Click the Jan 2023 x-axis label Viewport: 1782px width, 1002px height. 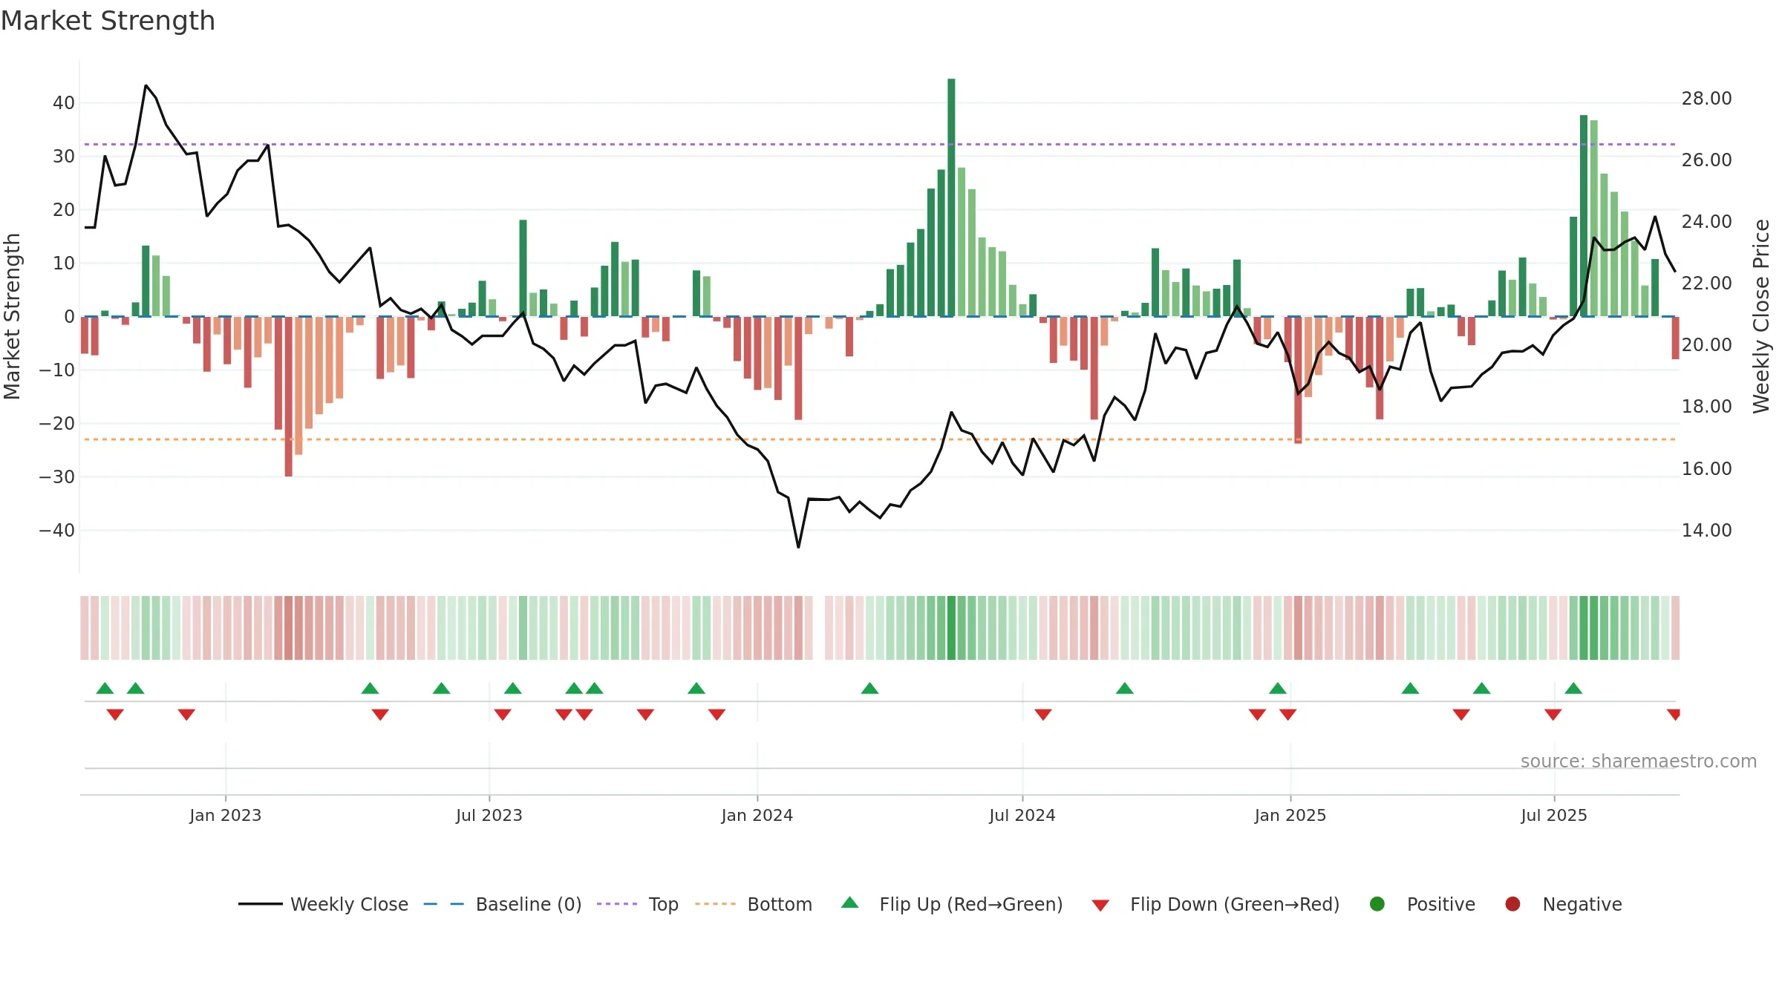(x=225, y=815)
